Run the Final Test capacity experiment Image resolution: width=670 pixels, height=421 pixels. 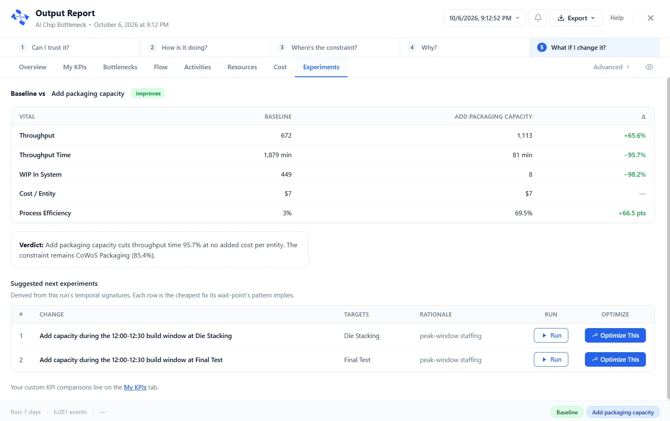point(551,360)
